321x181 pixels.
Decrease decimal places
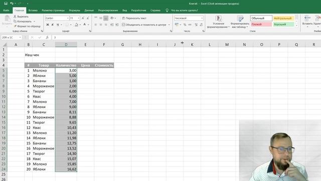(x=201, y=25)
